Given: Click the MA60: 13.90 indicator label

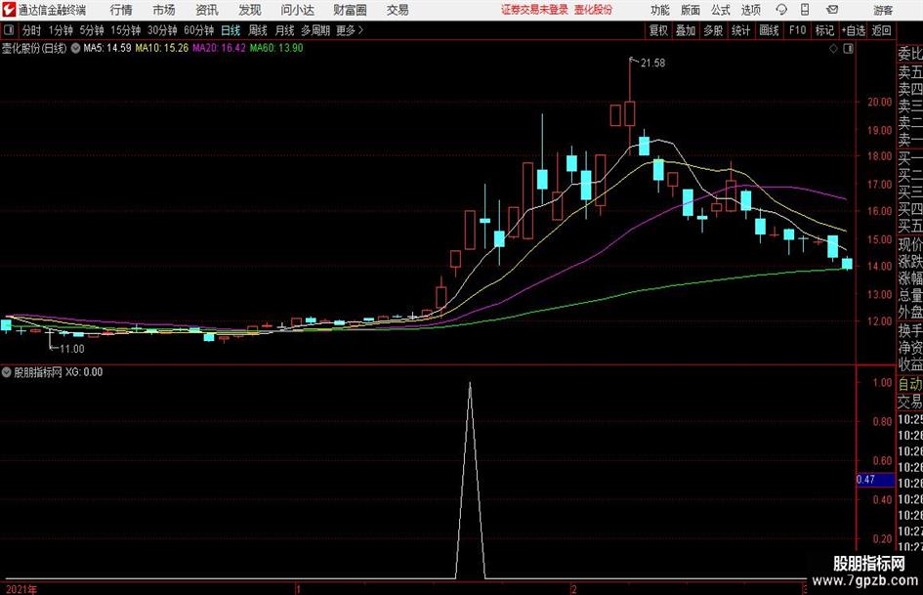Looking at the screenshot, I should coord(276,48).
